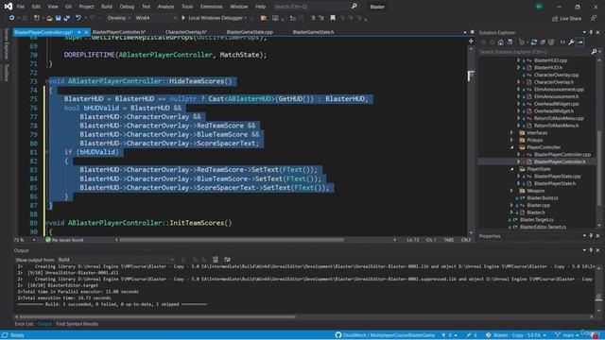Switch to BlasterPlayerController.h tab
The height and width of the screenshot is (340, 605).
pos(119,32)
